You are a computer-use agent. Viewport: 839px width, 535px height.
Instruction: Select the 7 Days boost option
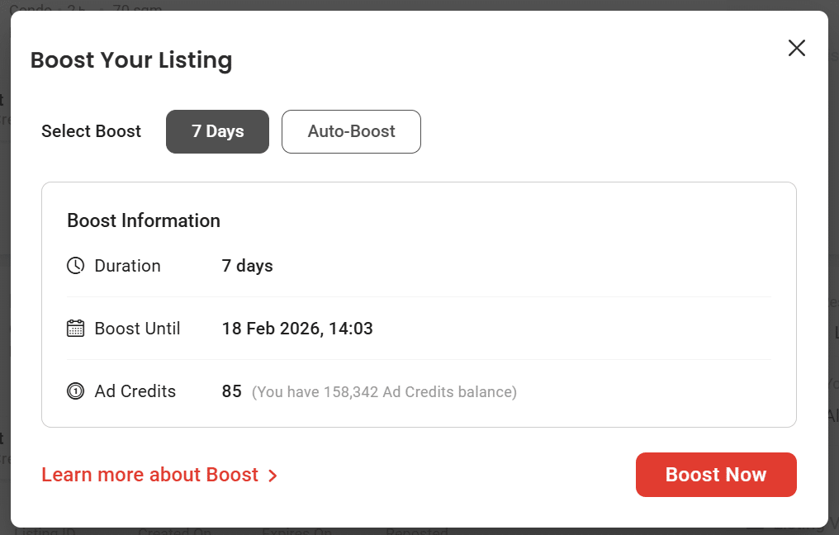click(x=217, y=131)
